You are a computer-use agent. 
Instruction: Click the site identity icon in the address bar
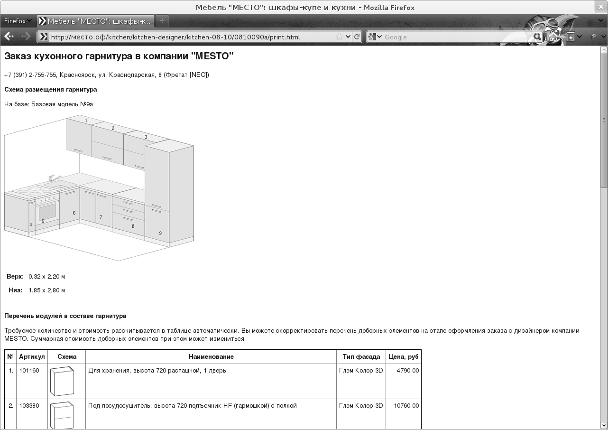[x=43, y=37]
